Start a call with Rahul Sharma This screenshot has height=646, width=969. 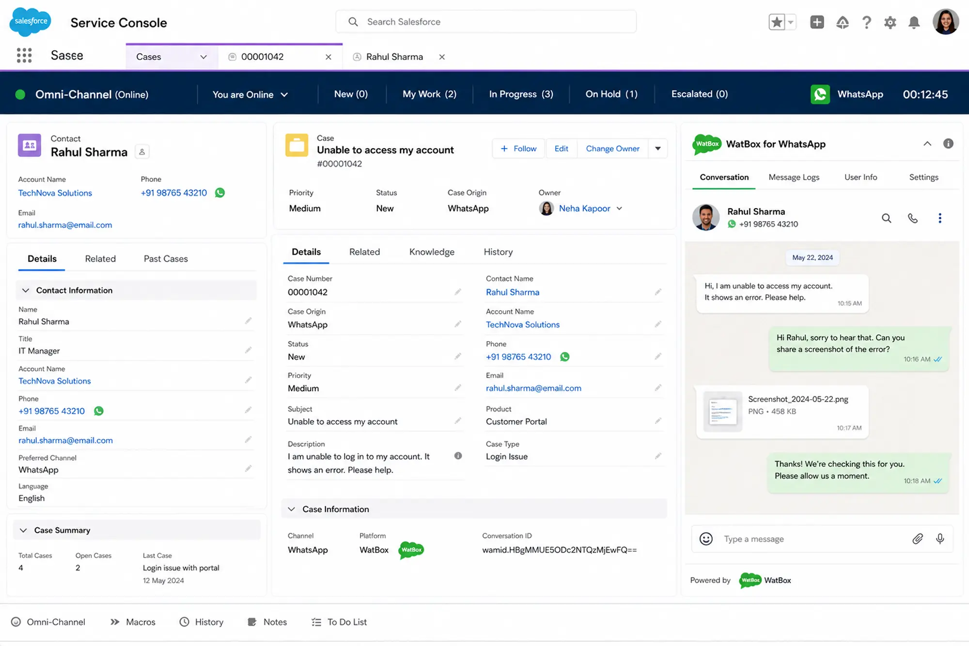[913, 218]
